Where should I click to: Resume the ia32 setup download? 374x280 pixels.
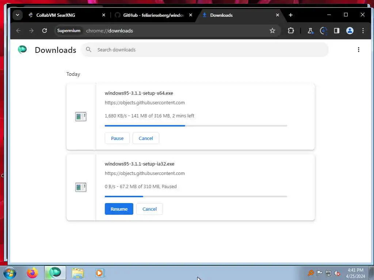(119, 209)
